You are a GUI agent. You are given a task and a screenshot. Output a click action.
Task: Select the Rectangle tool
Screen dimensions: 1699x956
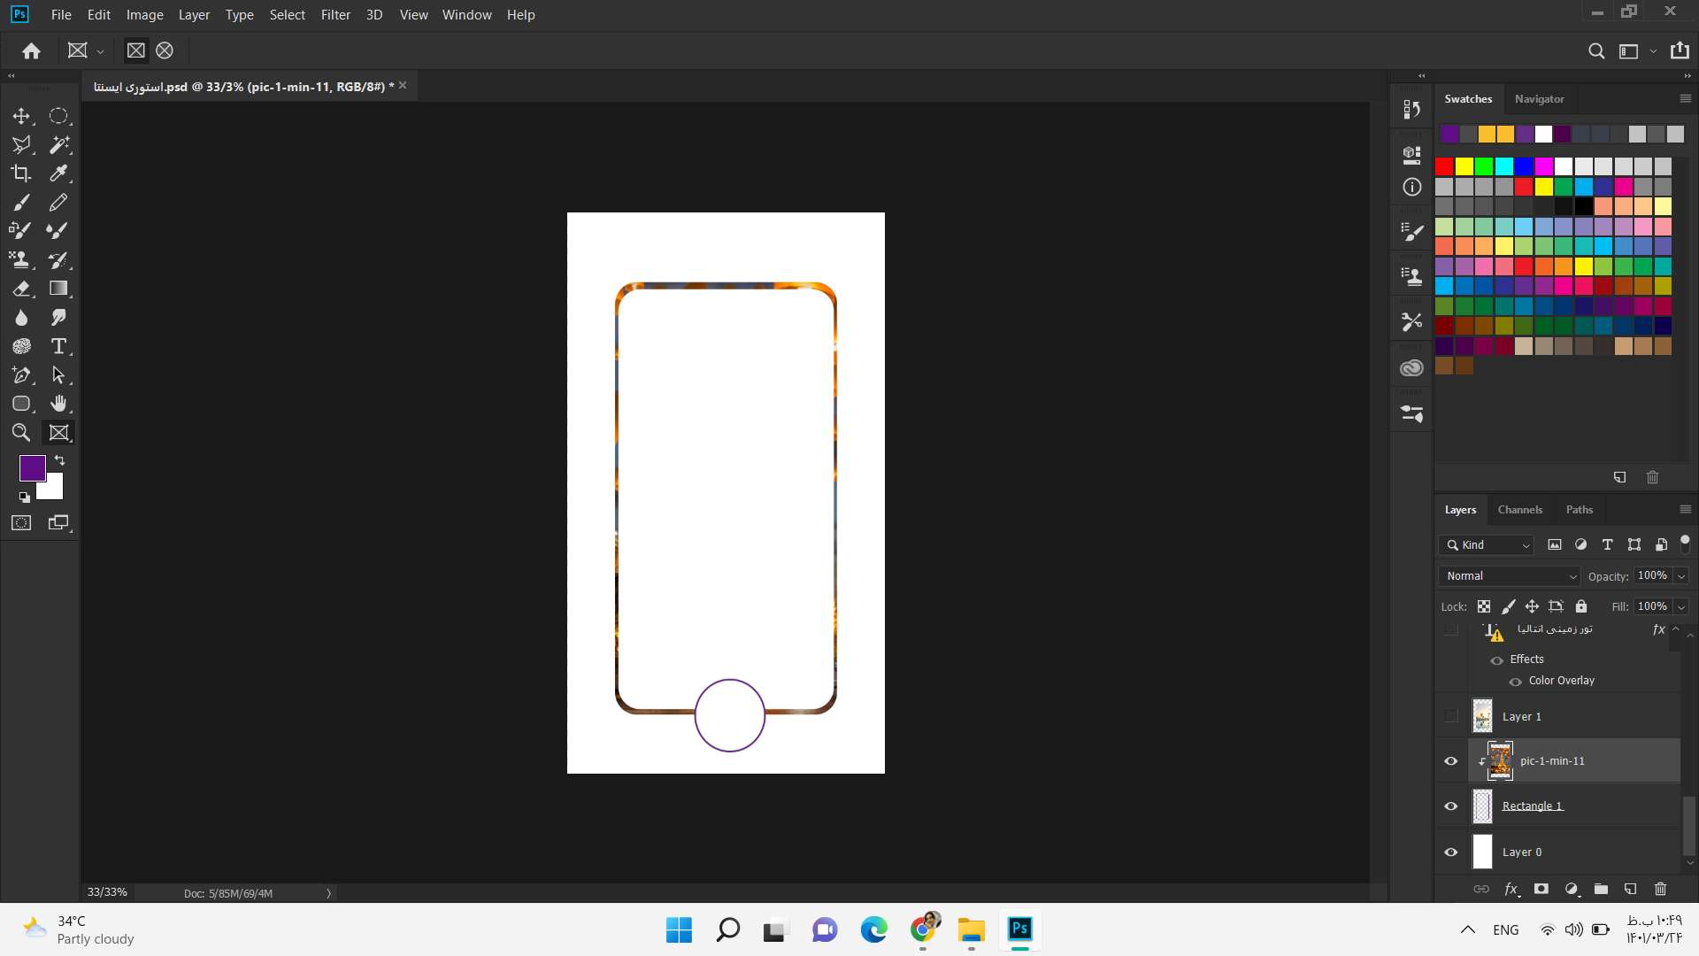22,403
